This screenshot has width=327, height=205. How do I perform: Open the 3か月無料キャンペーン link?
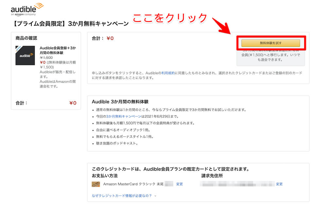coord(124,117)
